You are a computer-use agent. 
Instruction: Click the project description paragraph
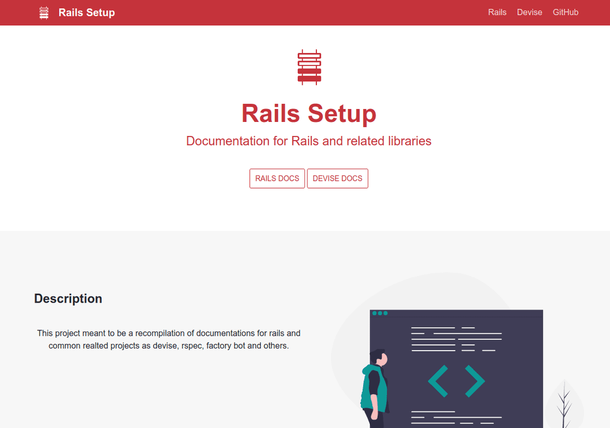click(x=168, y=339)
